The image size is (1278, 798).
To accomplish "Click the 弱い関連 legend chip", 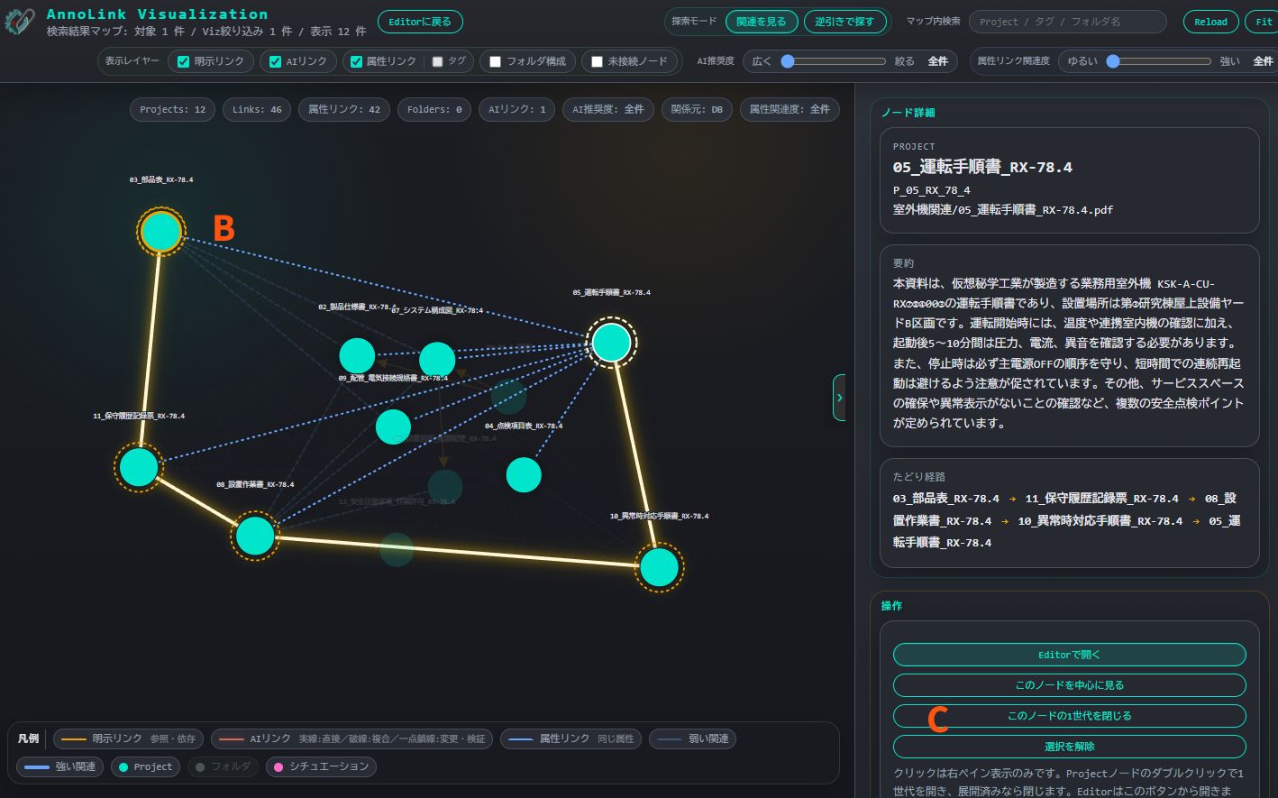I will pyautogui.click(x=692, y=739).
